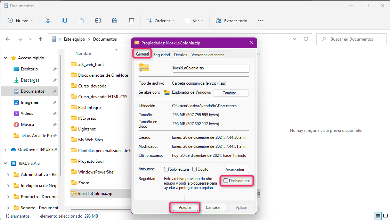Click the Aceptar button
The height and width of the screenshot is (220, 390).
tap(185, 208)
